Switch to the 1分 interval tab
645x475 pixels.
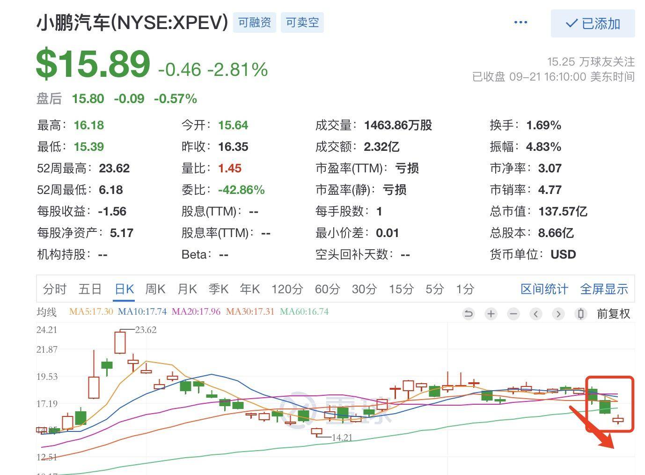465,289
